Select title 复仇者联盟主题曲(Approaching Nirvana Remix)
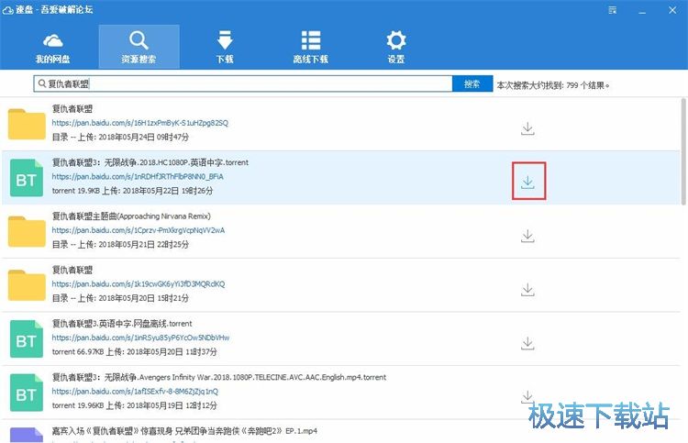Image resolution: width=688 pixels, height=443 pixels. (131, 216)
